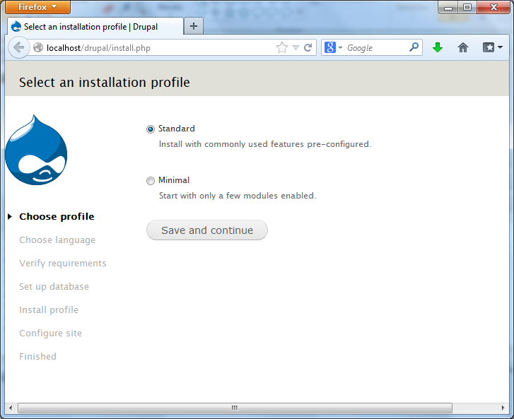
Task: Click the Set up database step
Action: [x=54, y=287]
